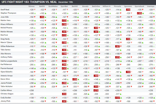Screen dimensions: 156x104
Task: Click green arrow next to Deron Winn's Bet365 +150
Action: [79, 79]
